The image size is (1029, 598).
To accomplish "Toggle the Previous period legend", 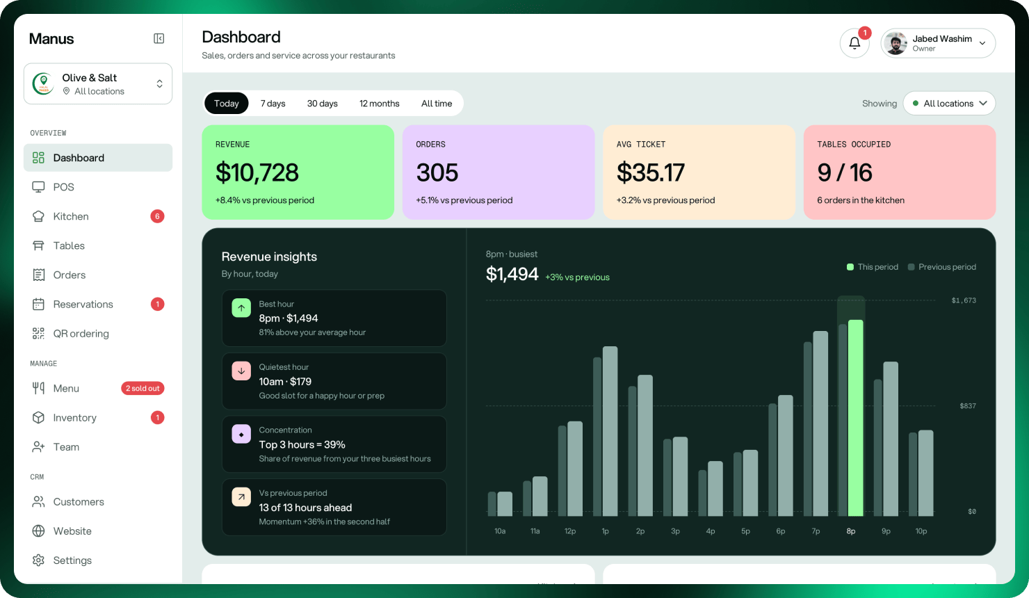I will click(941, 267).
